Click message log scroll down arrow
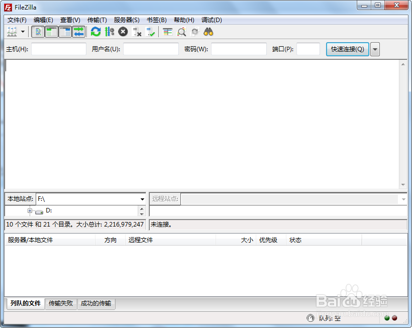The height and width of the screenshot is (328, 412). (403, 185)
